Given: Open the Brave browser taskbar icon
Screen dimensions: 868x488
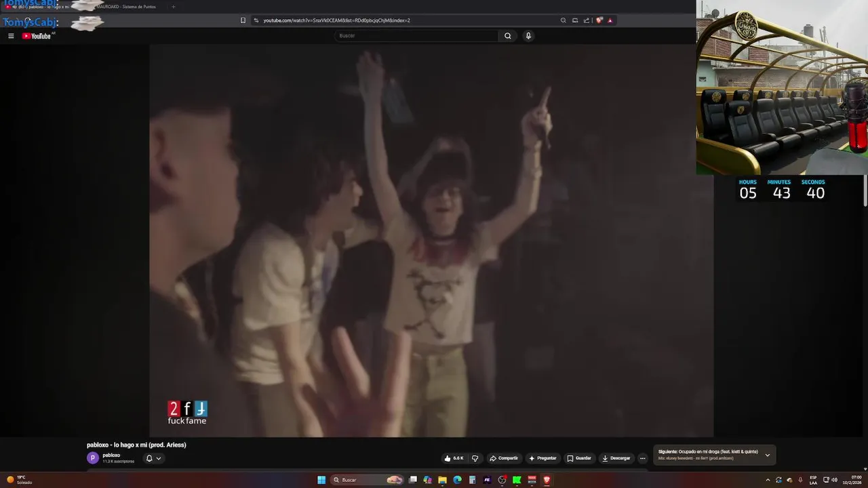Looking at the screenshot, I should (x=547, y=480).
